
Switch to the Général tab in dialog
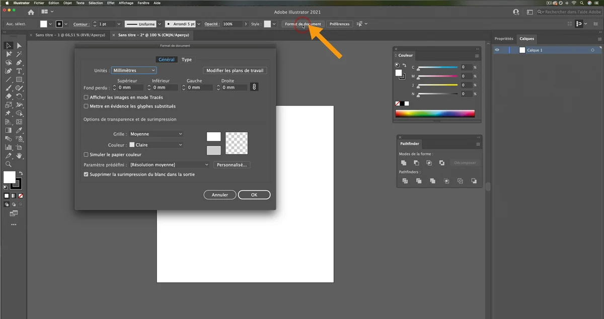[167, 59]
